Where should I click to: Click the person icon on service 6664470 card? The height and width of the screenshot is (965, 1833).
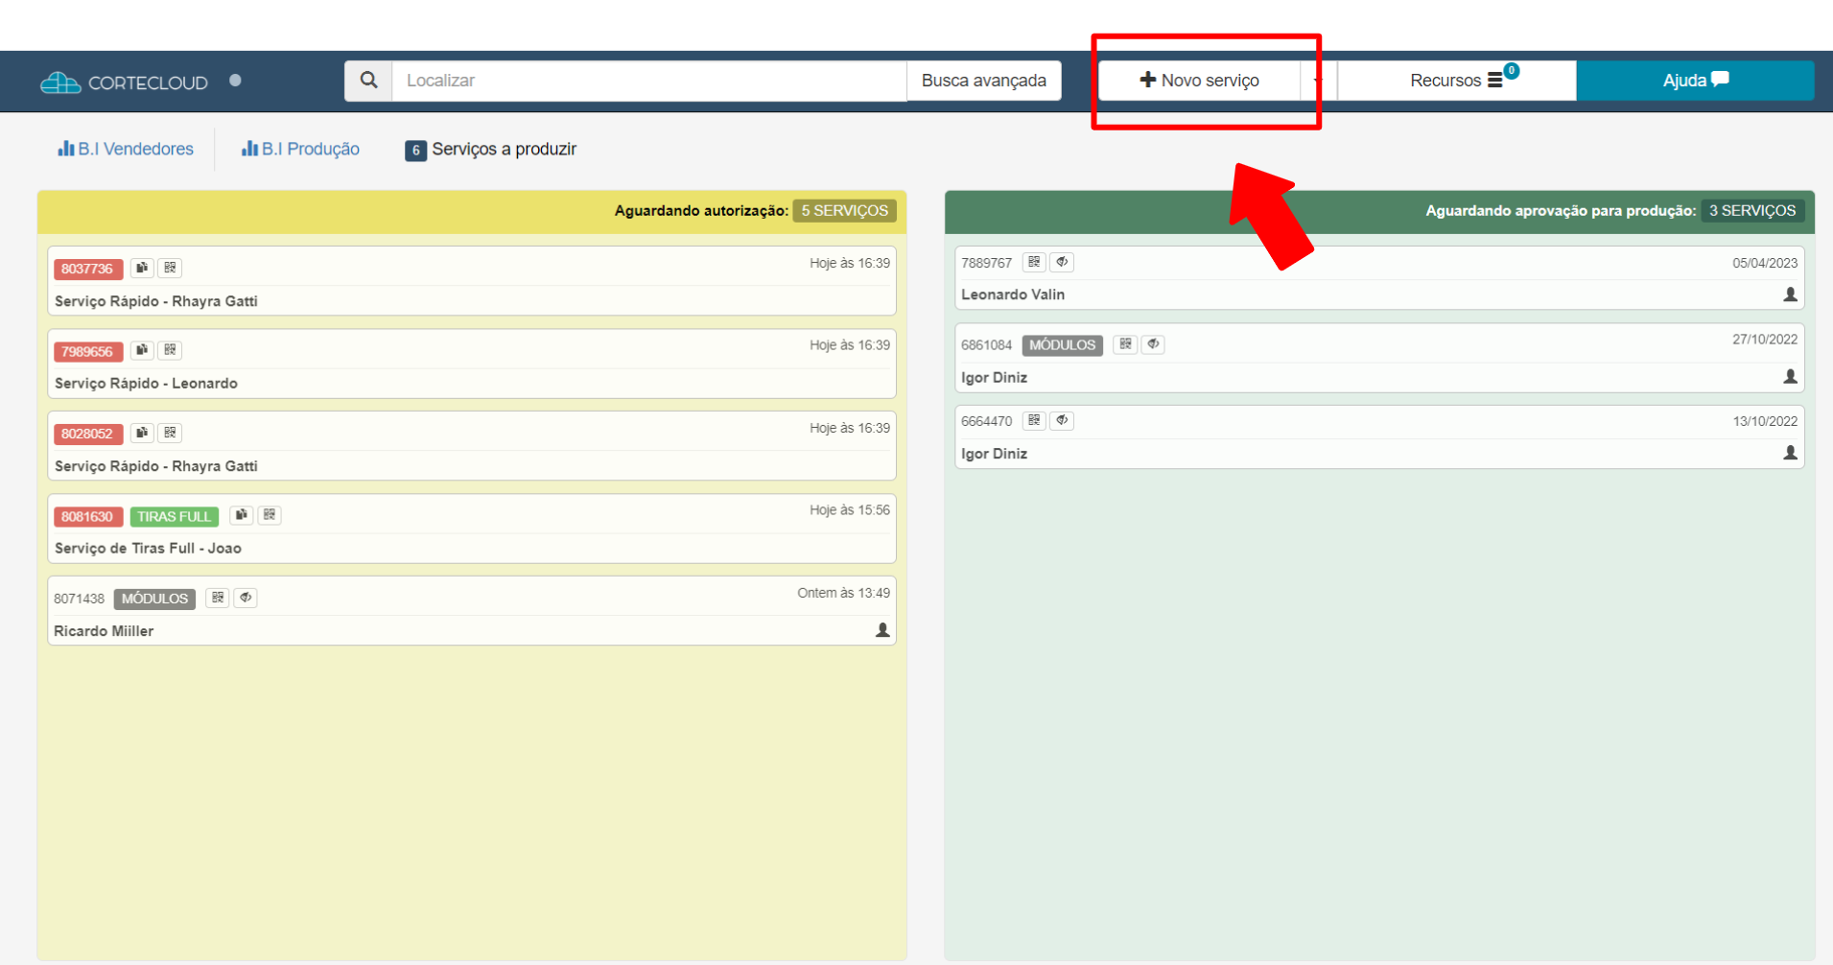click(x=1790, y=453)
